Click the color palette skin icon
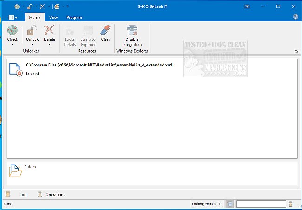This screenshot has width=302, height=210. [x=57, y=7]
